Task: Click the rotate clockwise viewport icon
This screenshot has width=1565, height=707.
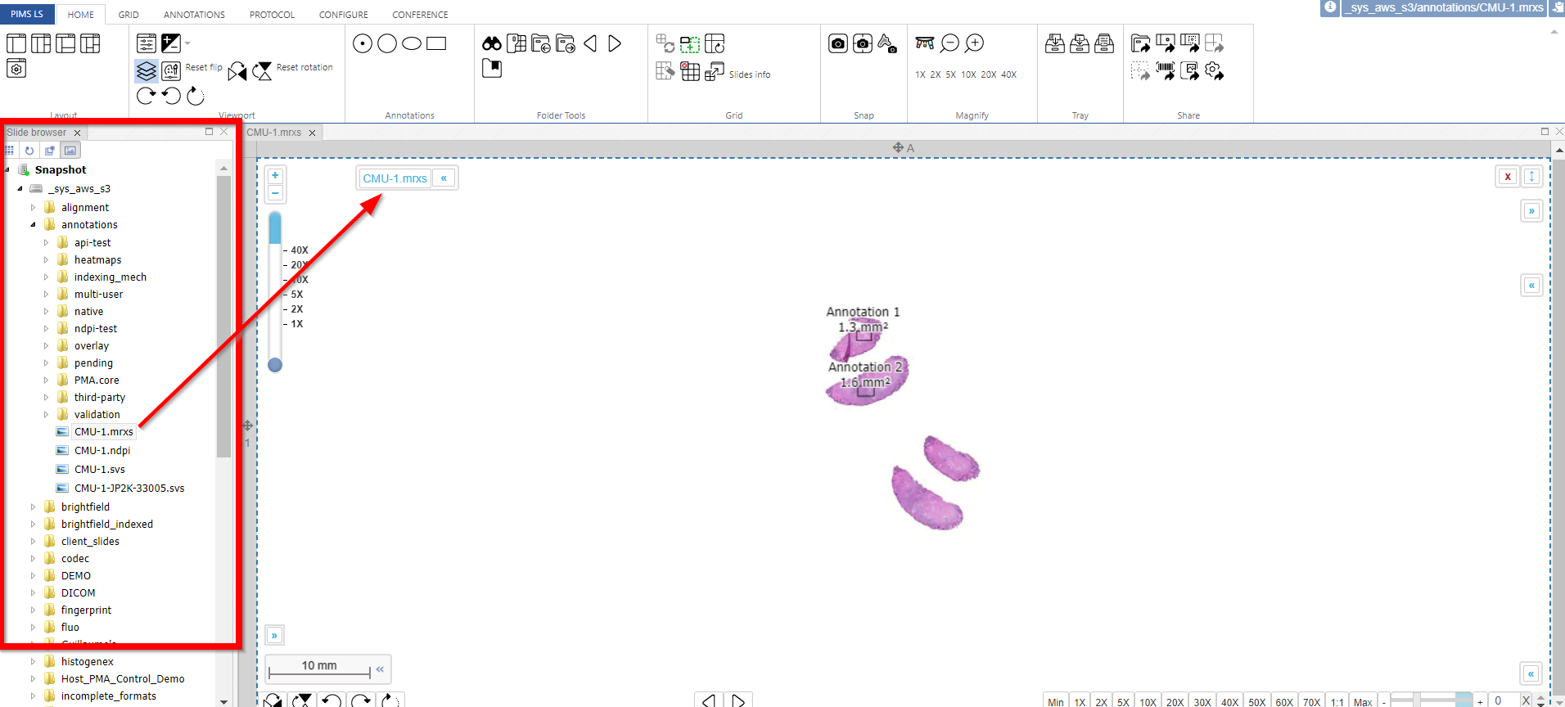Action: [146, 96]
